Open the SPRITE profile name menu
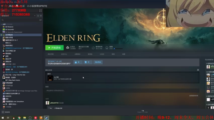Viewport: 214px width, 120px height. (37, 6)
